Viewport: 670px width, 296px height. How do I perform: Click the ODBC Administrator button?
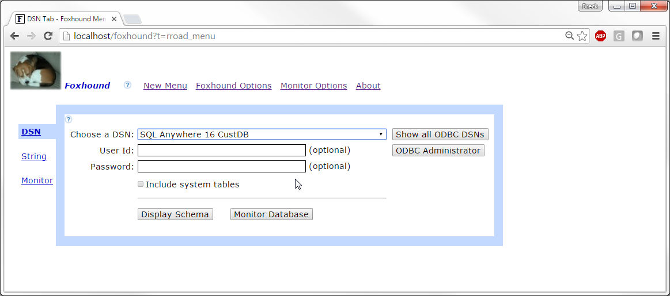(438, 151)
